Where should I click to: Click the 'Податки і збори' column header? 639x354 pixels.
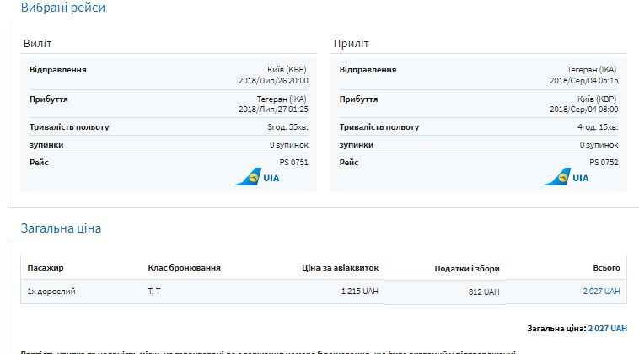pyautogui.click(x=467, y=268)
